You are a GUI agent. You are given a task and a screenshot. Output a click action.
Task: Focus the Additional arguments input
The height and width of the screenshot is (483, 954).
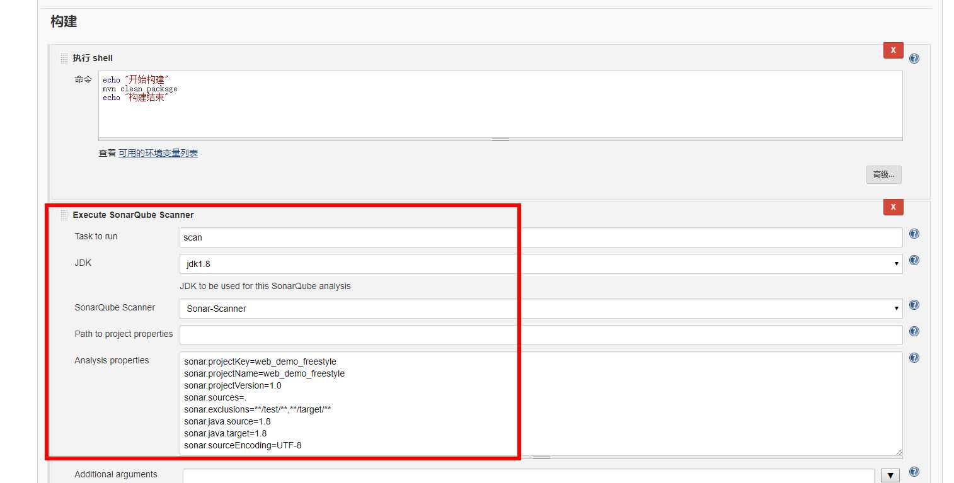tap(528, 475)
